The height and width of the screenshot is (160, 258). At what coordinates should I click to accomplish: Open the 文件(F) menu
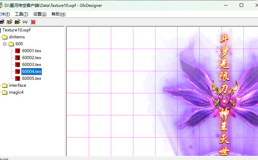click(x=4, y=14)
